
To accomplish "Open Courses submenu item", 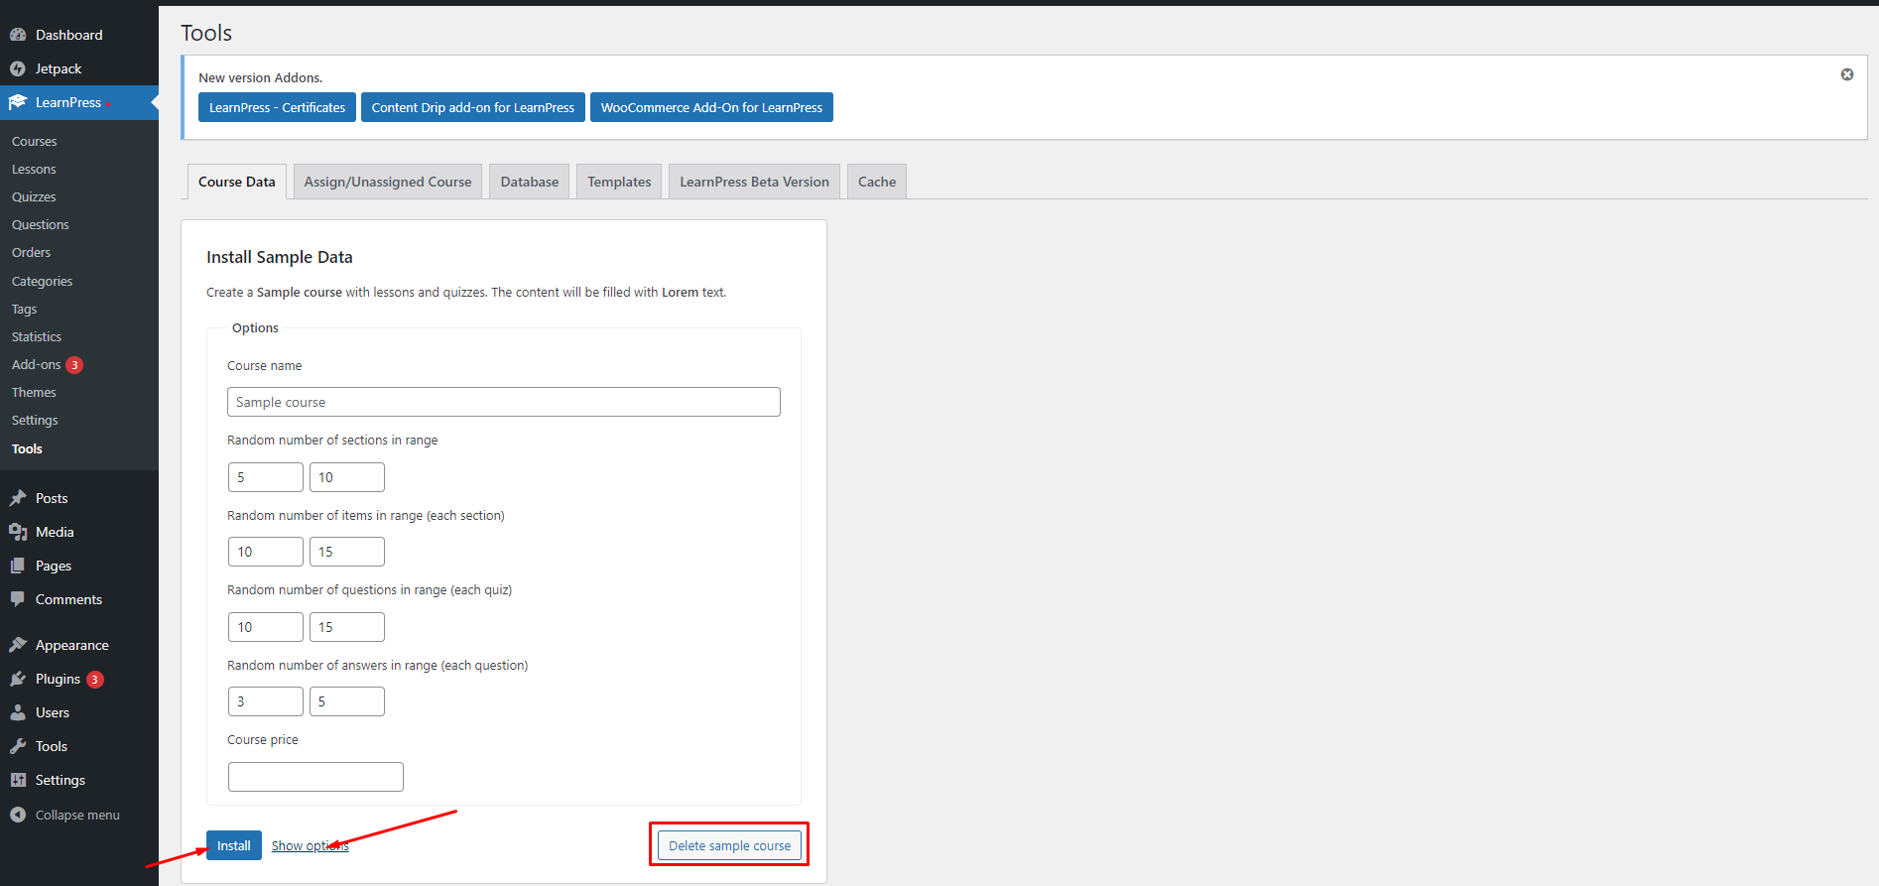I will pos(35,142).
